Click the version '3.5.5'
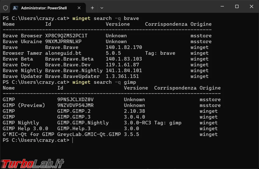The image size is (259, 169). [131, 134]
